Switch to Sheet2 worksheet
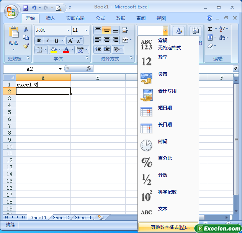 60,218
